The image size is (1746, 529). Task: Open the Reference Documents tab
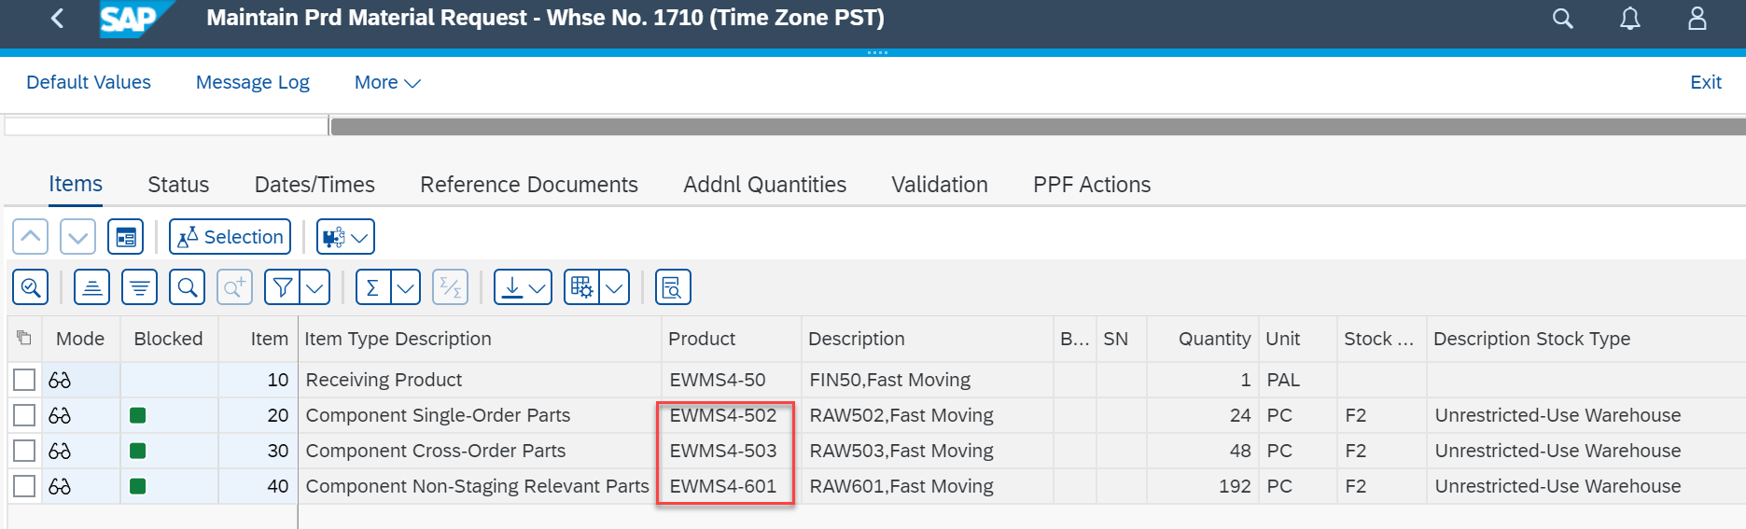pos(529,185)
